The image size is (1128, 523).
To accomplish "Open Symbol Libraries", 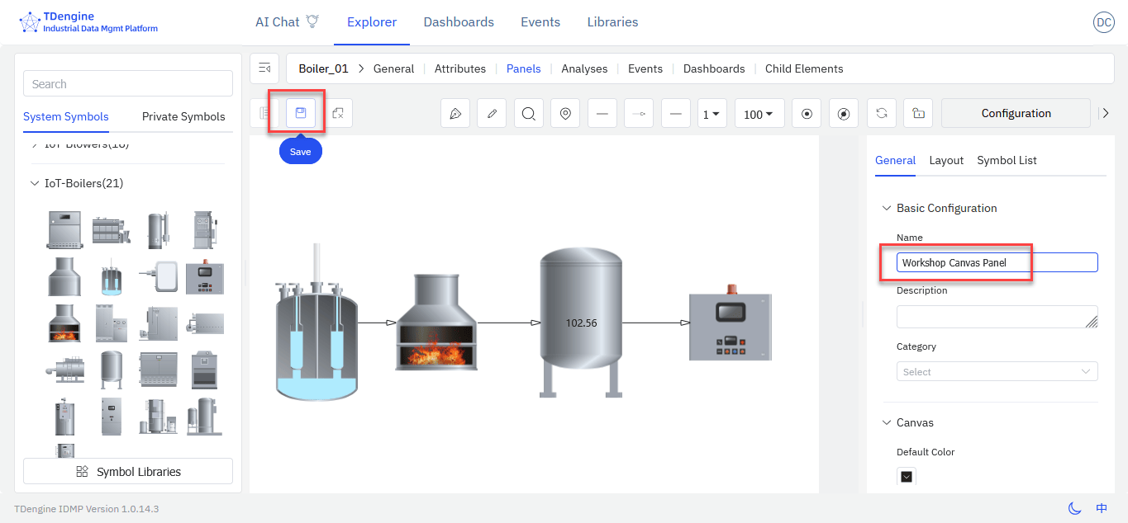I will (x=128, y=472).
